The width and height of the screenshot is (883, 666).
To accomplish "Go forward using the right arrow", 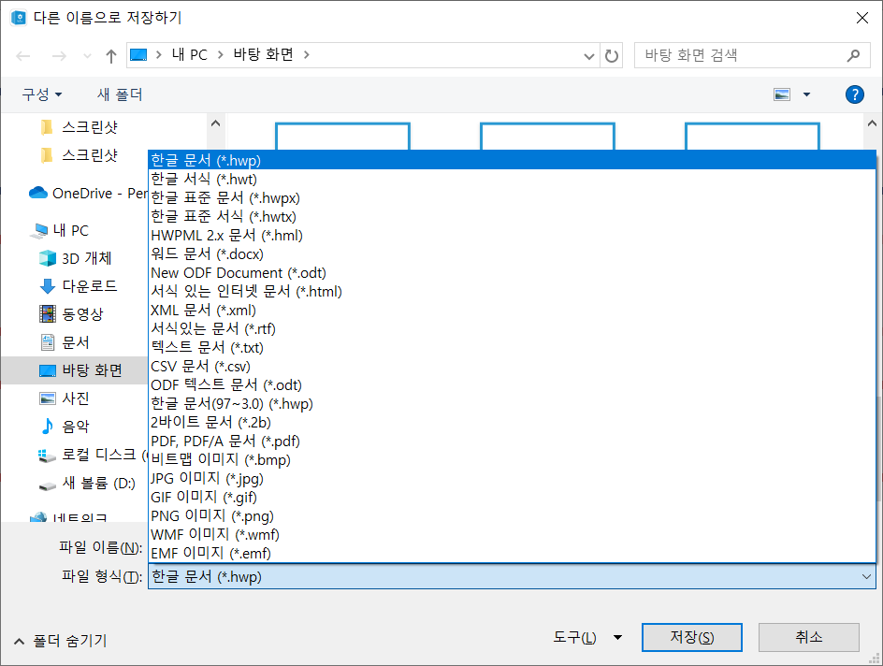I will coord(59,56).
